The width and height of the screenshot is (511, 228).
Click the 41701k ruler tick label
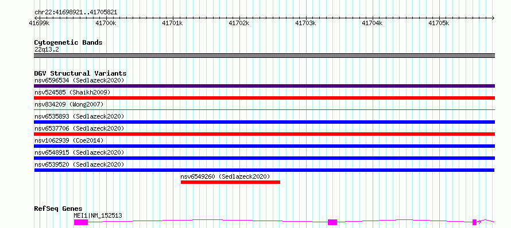(172, 23)
